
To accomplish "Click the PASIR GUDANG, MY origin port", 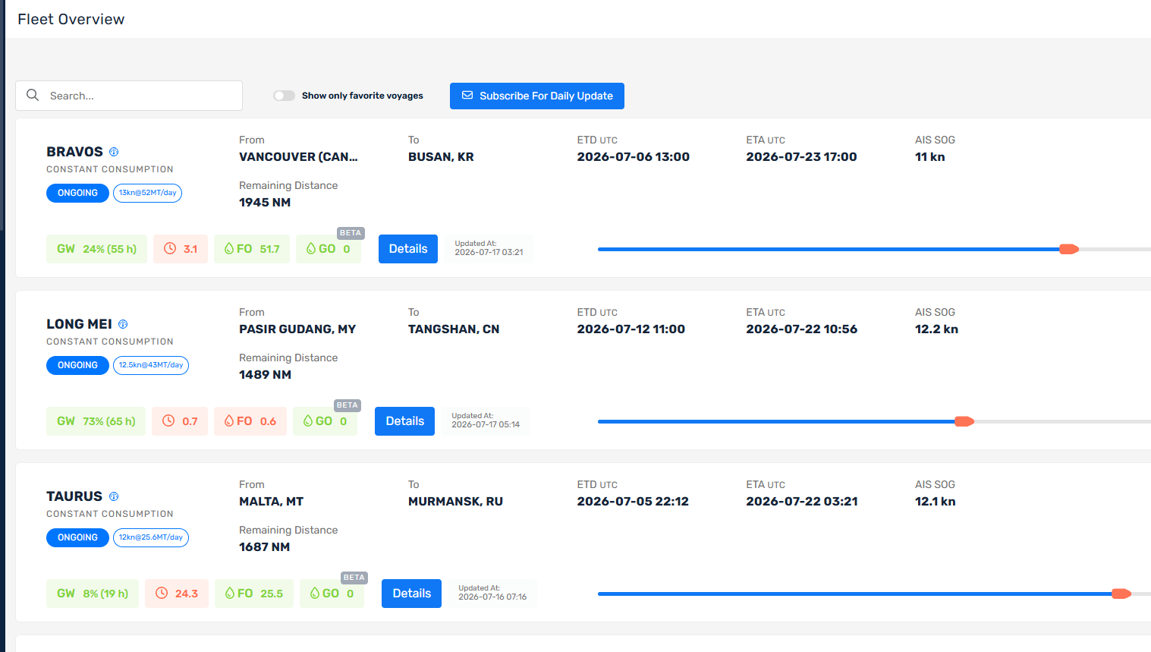I will (297, 329).
